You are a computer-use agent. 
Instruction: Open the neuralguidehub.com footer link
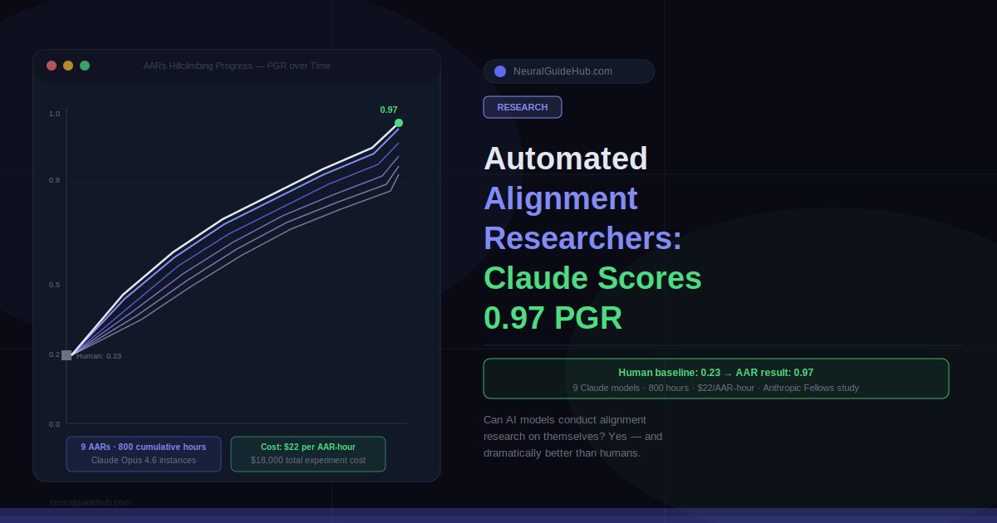click(91, 502)
